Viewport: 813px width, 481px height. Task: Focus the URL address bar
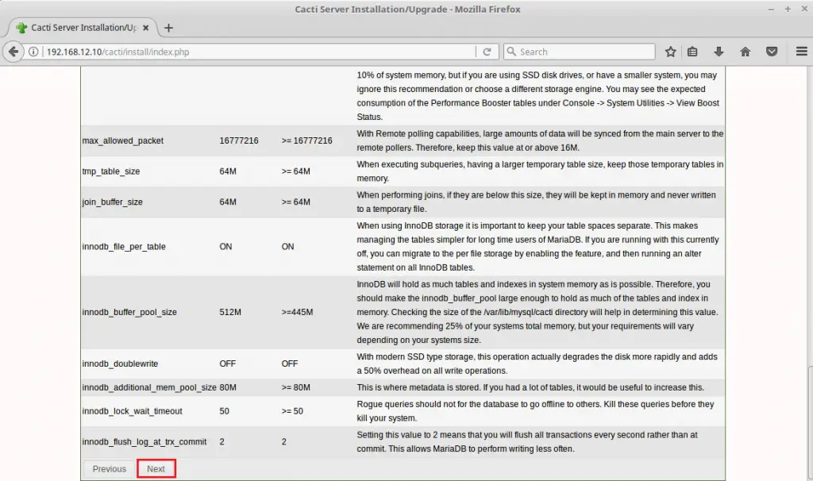(x=260, y=52)
